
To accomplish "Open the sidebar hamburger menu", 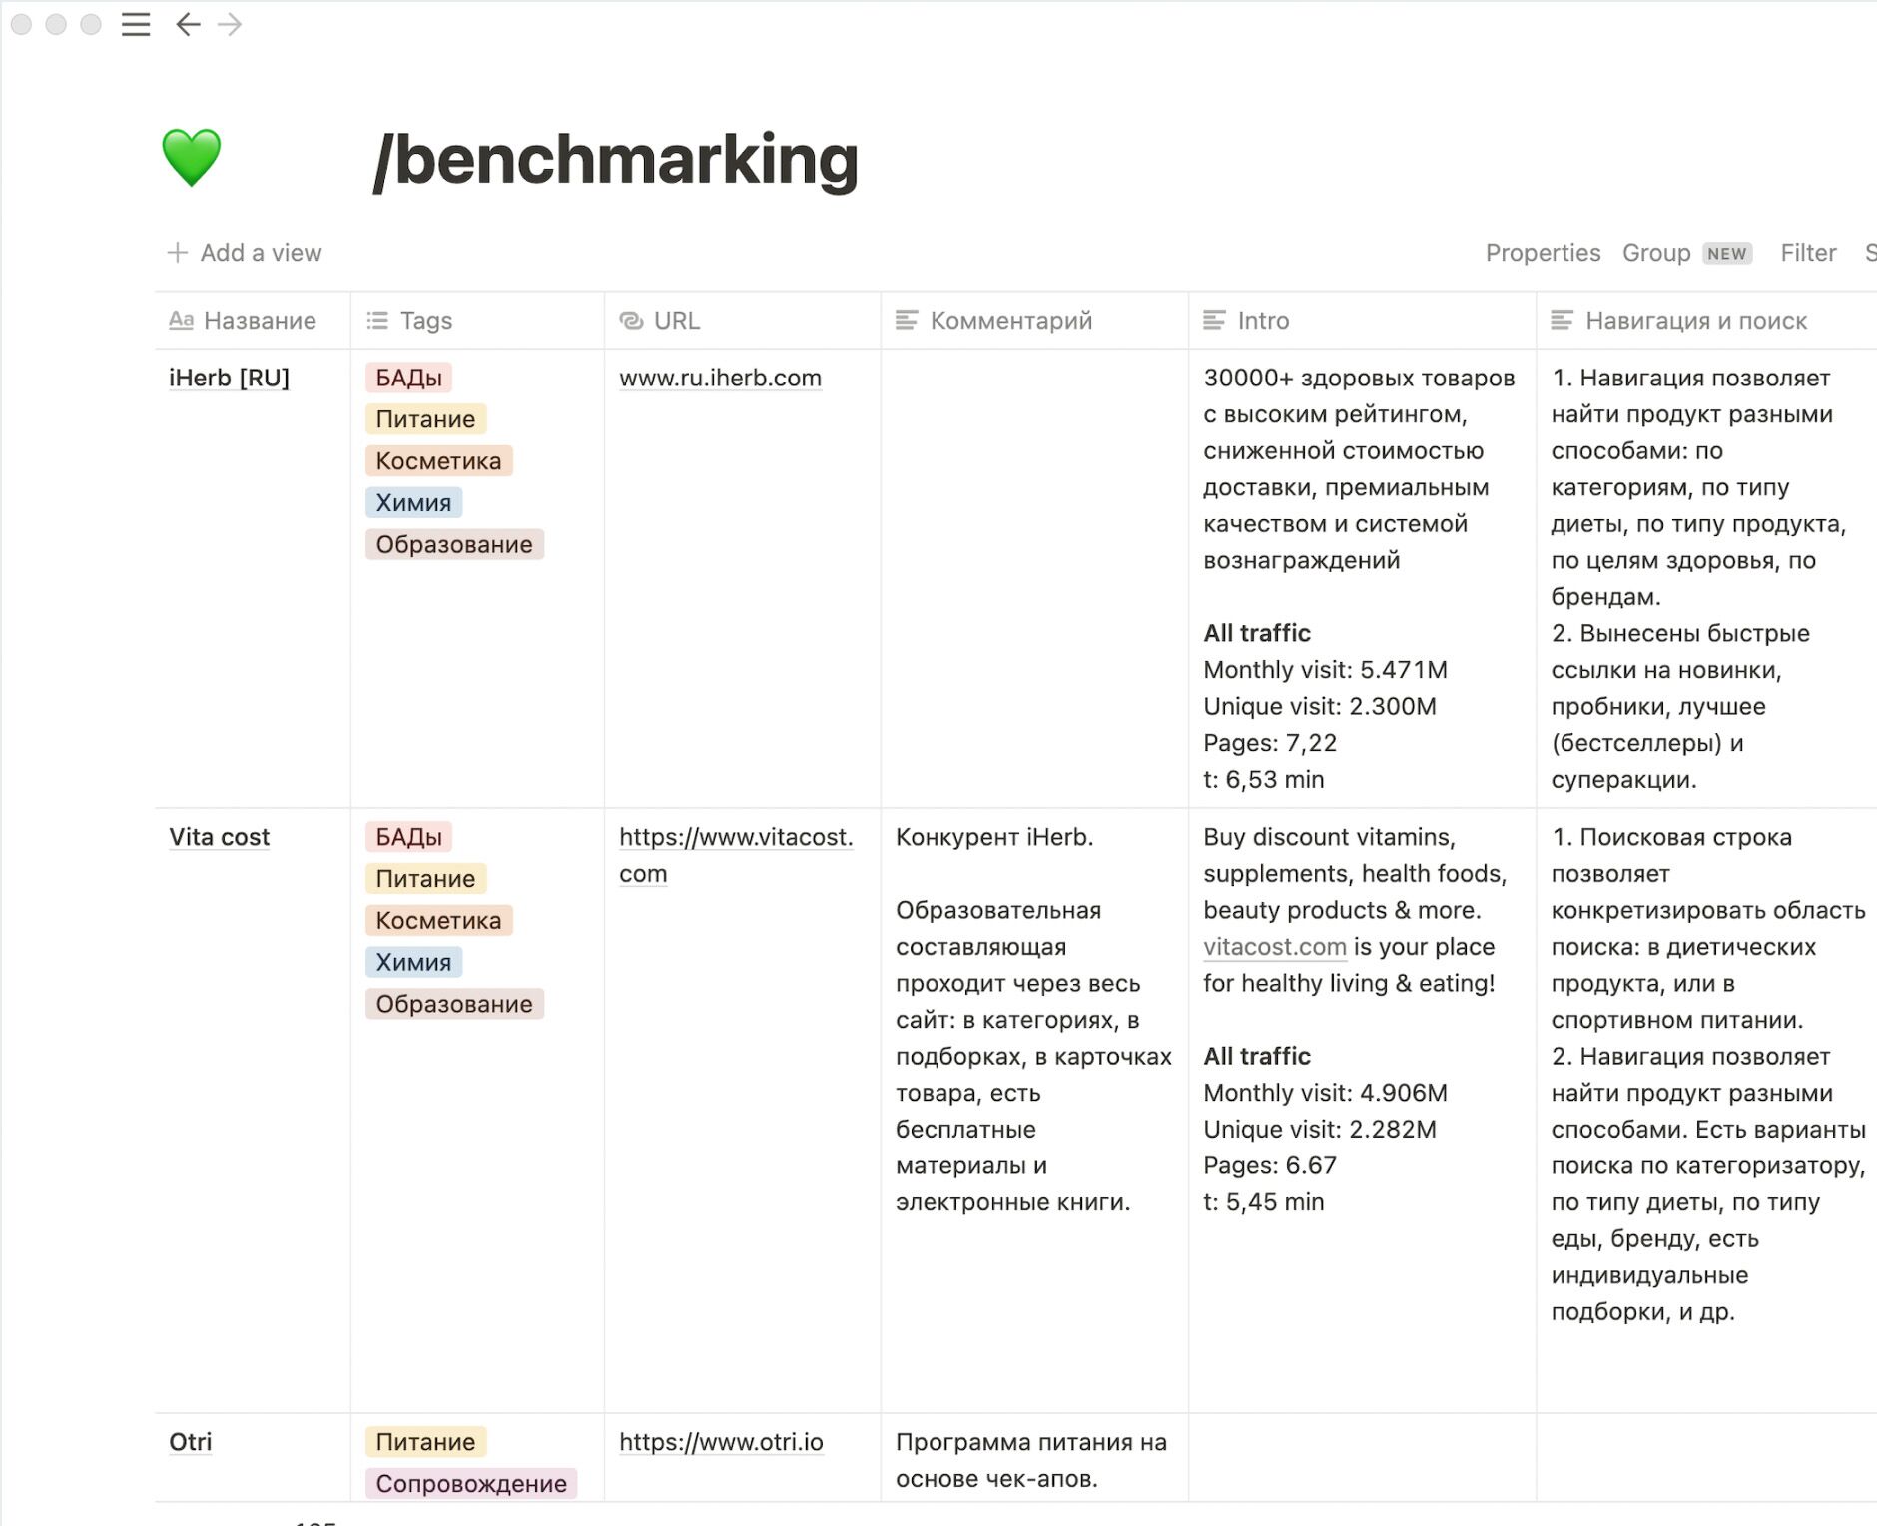I will click(136, 25).
